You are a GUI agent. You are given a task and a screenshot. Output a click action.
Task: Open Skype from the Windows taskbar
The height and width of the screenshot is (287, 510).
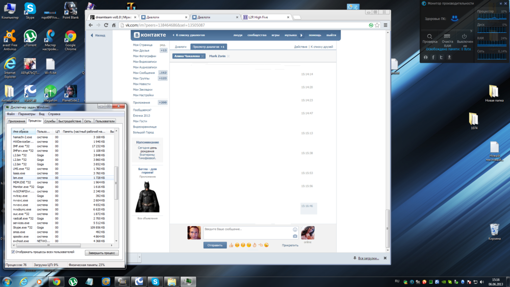tap(155, 281)
